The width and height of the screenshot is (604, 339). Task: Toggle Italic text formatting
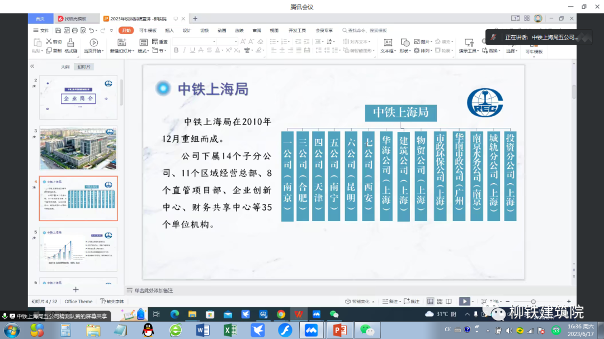(184, 50)
